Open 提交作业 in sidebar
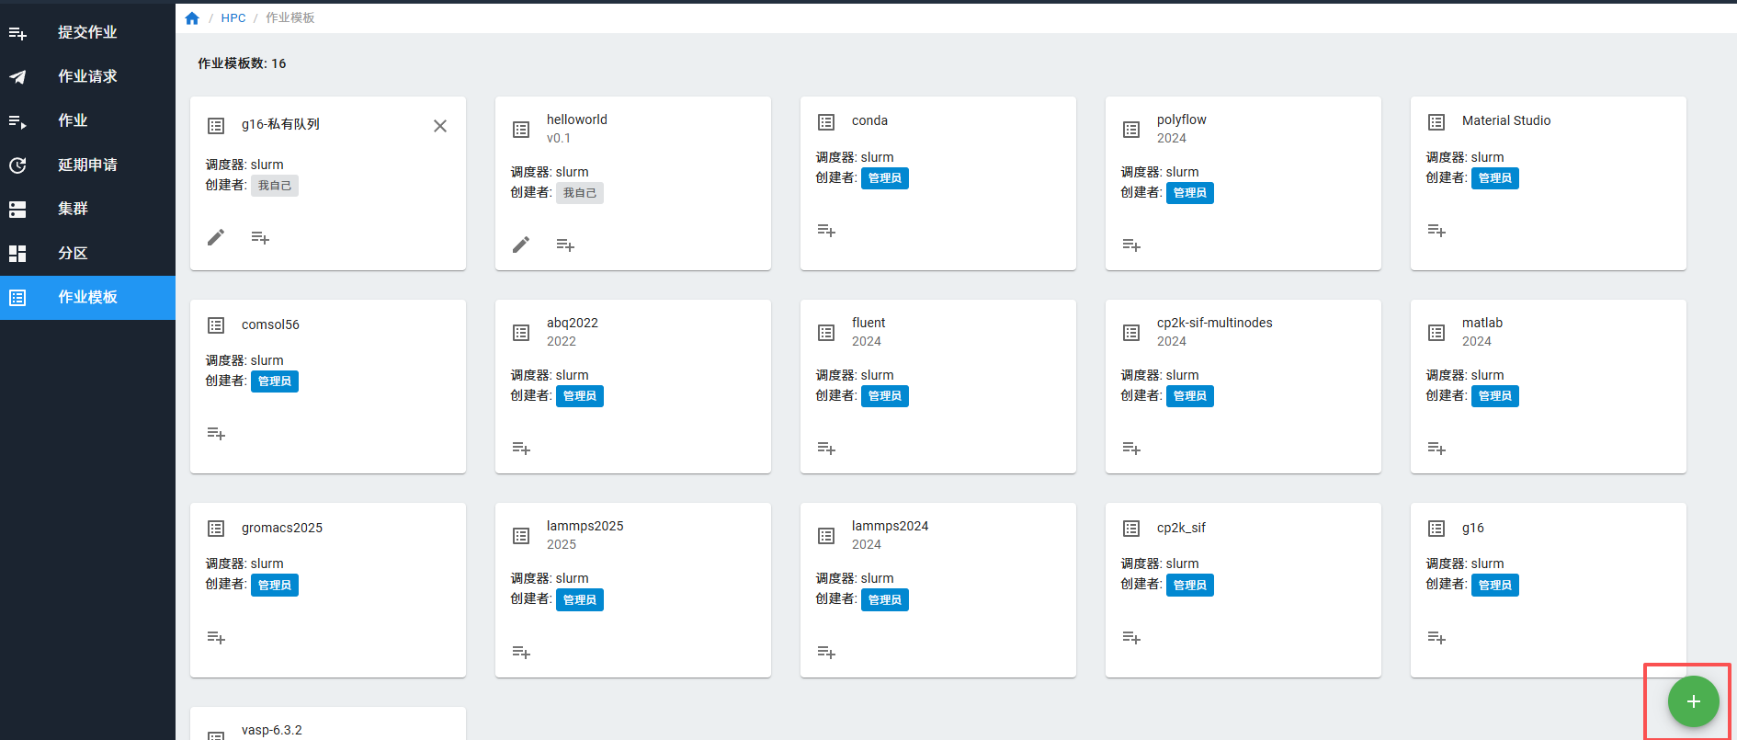 (87, 33)
